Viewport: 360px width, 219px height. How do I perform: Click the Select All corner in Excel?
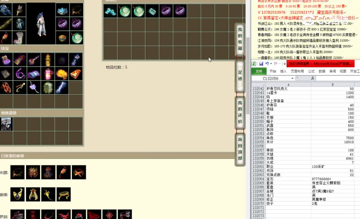(x=259, y=85)
